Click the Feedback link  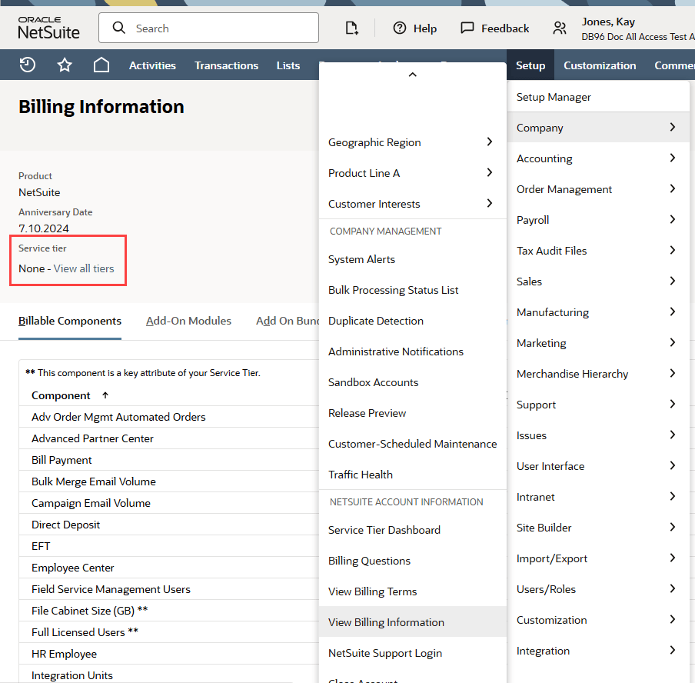point(505,28)
